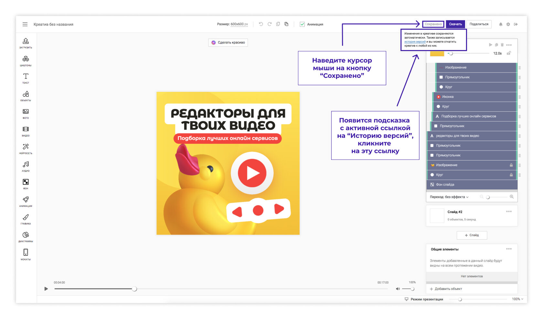Open the hamburger main menu
543x319 pixels.
25,24
